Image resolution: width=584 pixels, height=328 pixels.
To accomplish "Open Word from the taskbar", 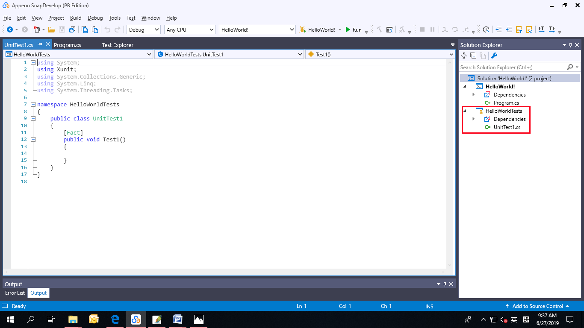I will pyautogui.click(x=177, y=319).
